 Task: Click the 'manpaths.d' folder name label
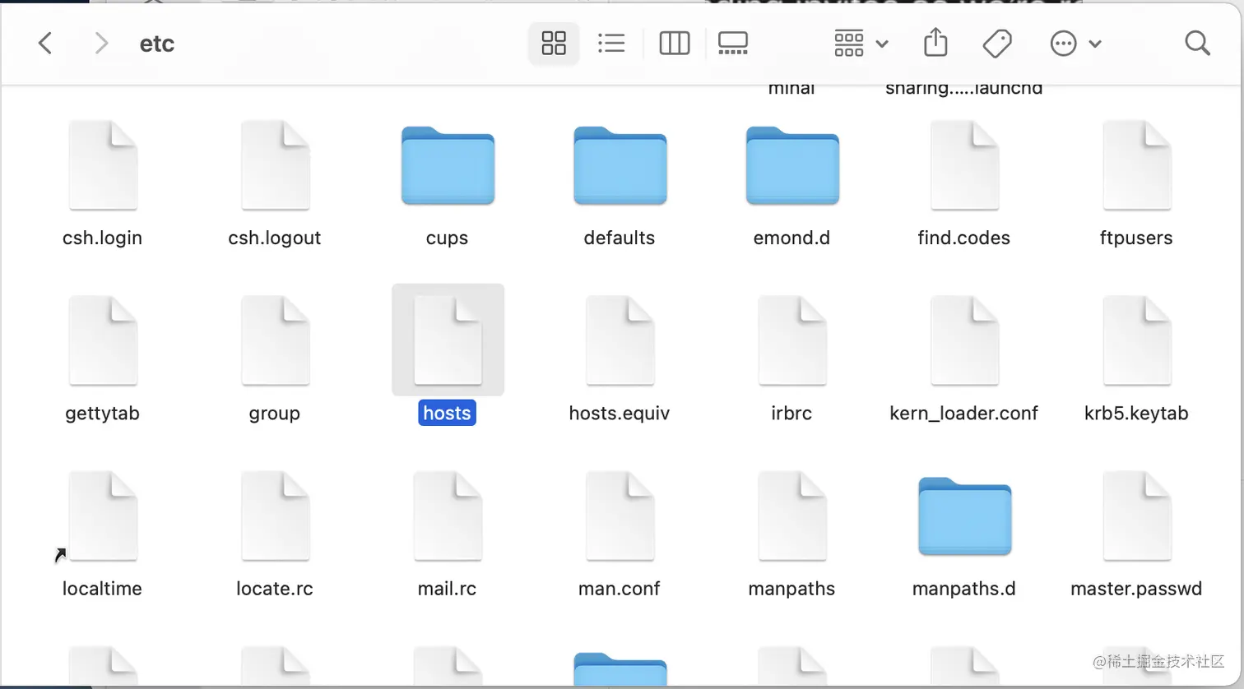click(964, 589)
